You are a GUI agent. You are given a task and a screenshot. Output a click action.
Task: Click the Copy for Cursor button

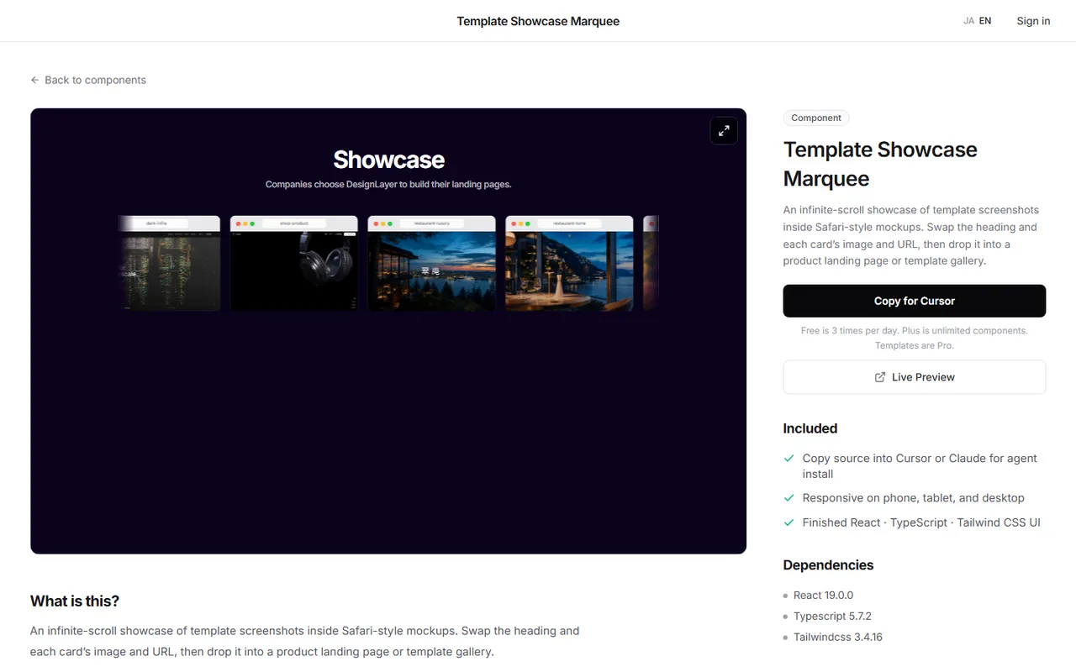tap(915, 301)
